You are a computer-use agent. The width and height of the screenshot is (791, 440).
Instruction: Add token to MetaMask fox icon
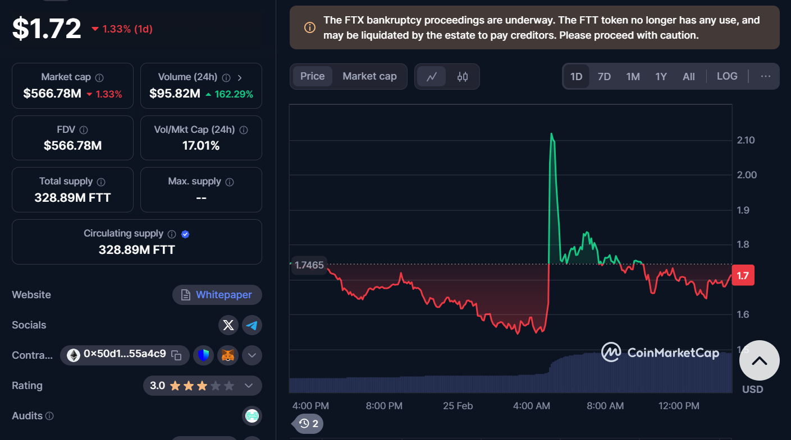[x=228, y=355]
